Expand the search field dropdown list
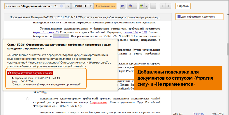 68,6
